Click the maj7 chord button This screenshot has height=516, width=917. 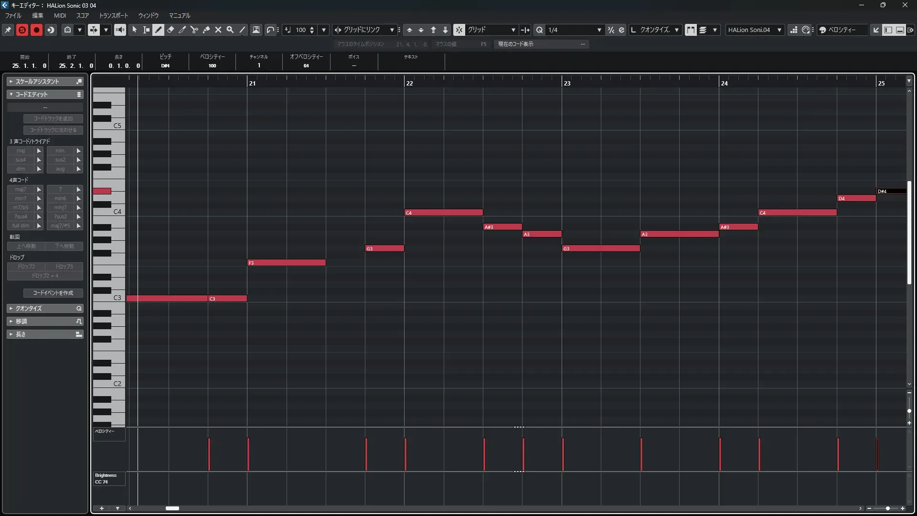click(x=21, y=189)
